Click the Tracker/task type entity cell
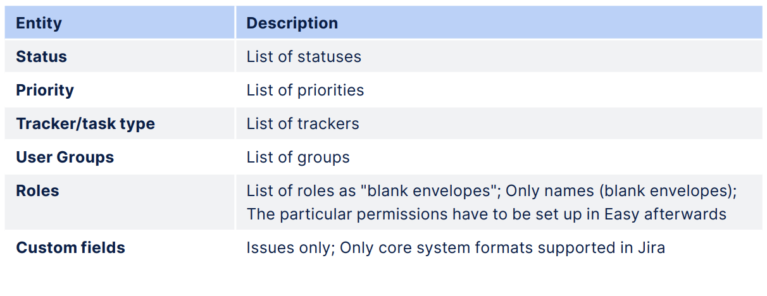The width and height of the screenshot is (767, 296). point(85,124)
